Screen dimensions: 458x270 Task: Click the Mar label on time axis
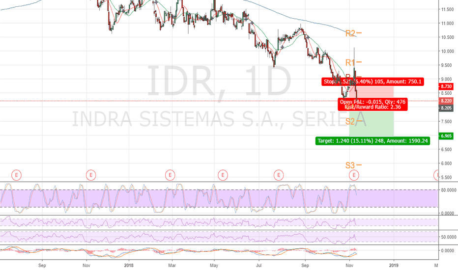(172, 265)
